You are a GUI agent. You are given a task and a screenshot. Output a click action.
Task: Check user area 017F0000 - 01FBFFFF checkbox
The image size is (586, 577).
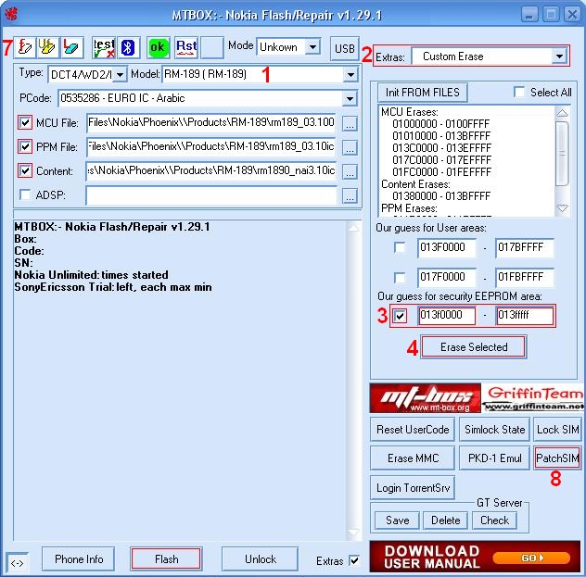pos(400,277)
